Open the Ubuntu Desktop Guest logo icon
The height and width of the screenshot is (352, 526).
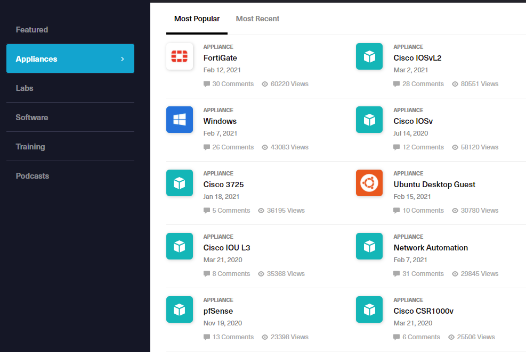[x=369, y=183]
